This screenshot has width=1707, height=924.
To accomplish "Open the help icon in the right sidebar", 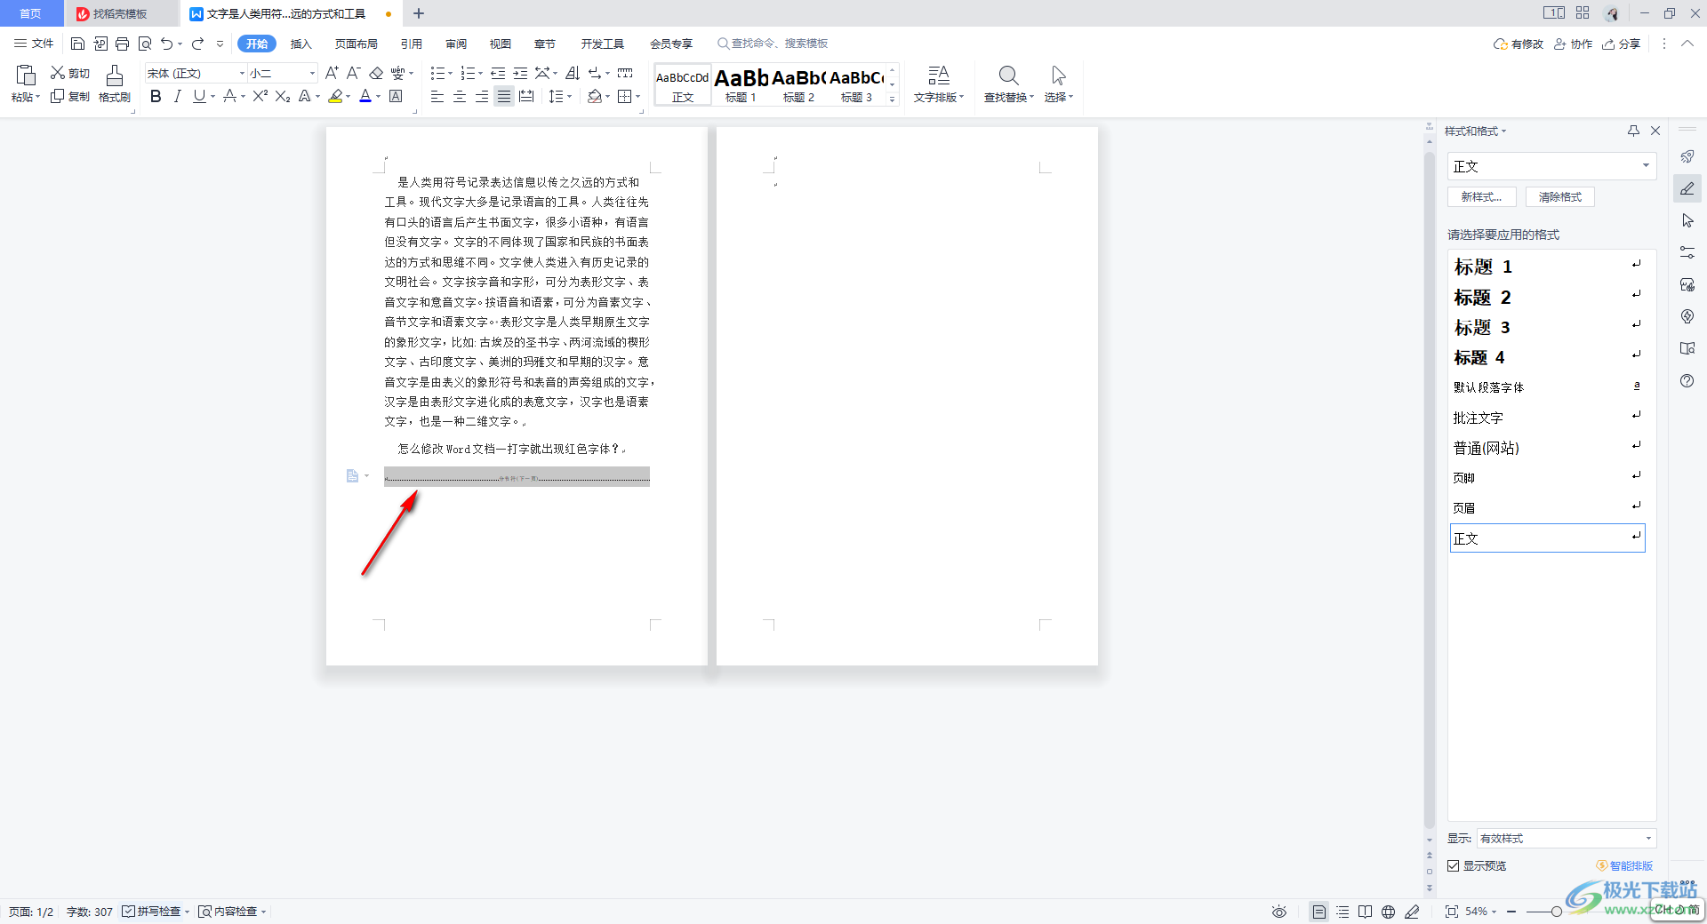I will tap(1687, 380).
